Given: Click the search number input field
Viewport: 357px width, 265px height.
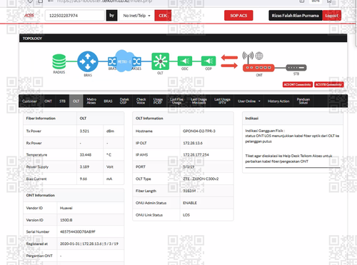Looking at the screenshot, I should pyautogui.click(x=74, y=16).
